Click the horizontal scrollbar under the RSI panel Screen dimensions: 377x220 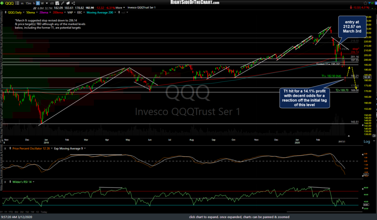click(325, 212)
